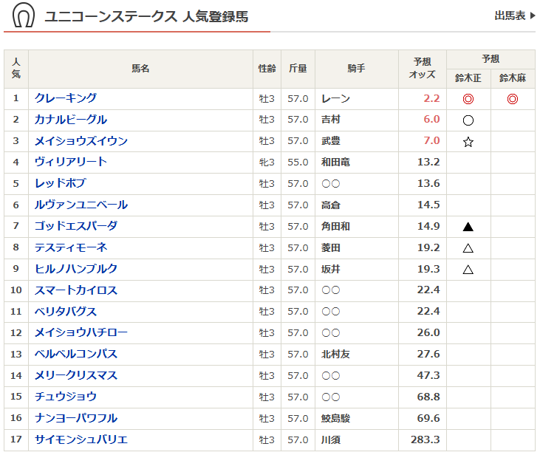Screen dimensions: 540x455
Task: Select horse レッドボブ link
Action: [61, 183]
